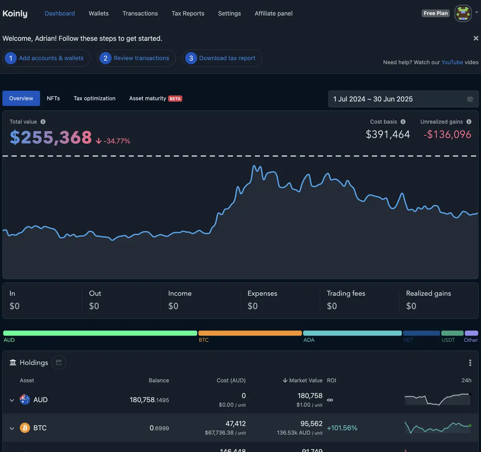Click the Free Plan badge
Screen dimensions: 481x452
435,13
